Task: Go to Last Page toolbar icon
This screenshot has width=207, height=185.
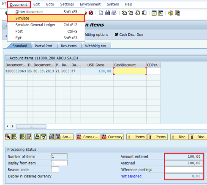Action: point(144,13)
